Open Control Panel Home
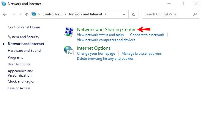This screenshot has width=202, height=129. coord(24,27)
